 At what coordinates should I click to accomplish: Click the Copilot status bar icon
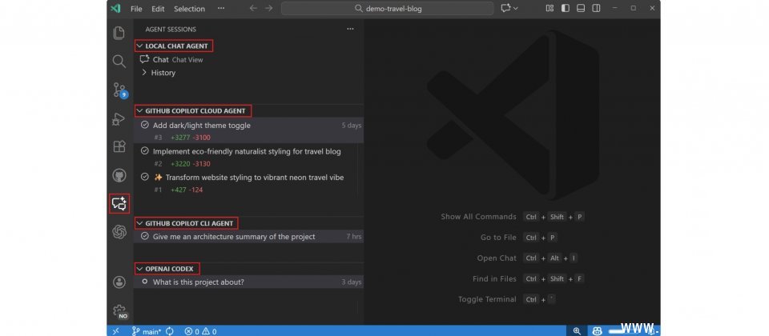[597, 330]
